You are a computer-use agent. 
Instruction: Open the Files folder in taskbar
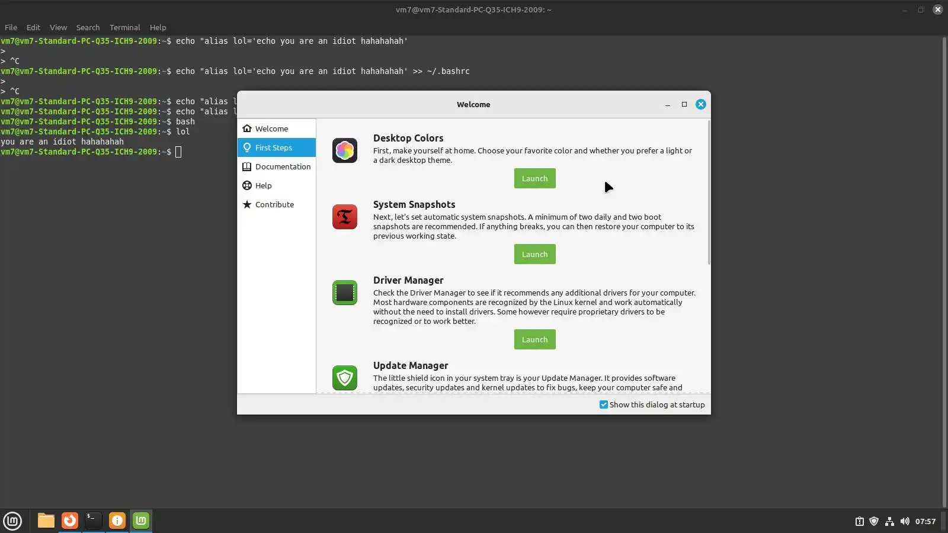pyautogui.click(x=46, y=521)
